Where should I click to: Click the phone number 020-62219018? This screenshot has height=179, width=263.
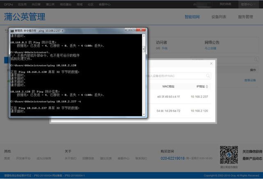point(172,158)
